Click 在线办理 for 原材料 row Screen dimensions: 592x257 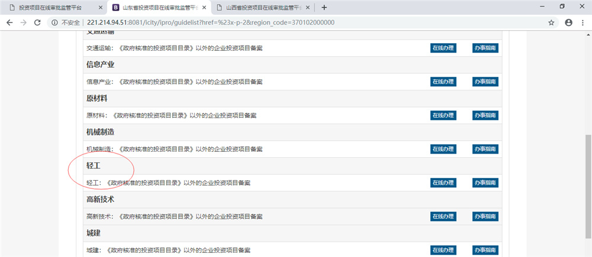[443, 115]
